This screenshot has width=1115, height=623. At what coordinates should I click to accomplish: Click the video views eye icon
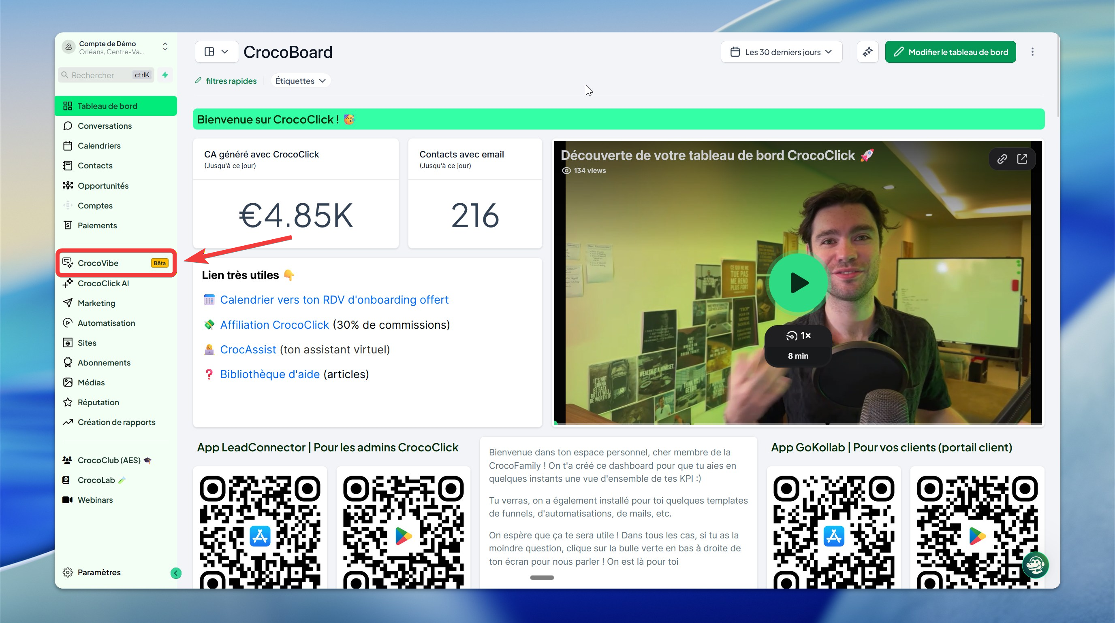(x=566, y=171)
